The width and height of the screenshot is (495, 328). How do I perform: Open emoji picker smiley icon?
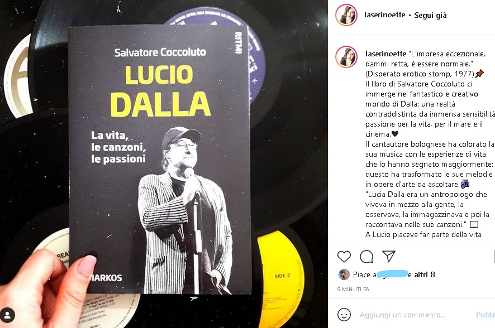click(x=344, y=315)
